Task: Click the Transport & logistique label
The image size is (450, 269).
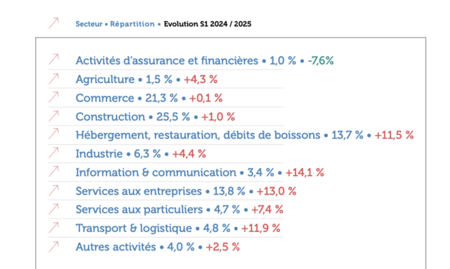Action: (134, 228)
